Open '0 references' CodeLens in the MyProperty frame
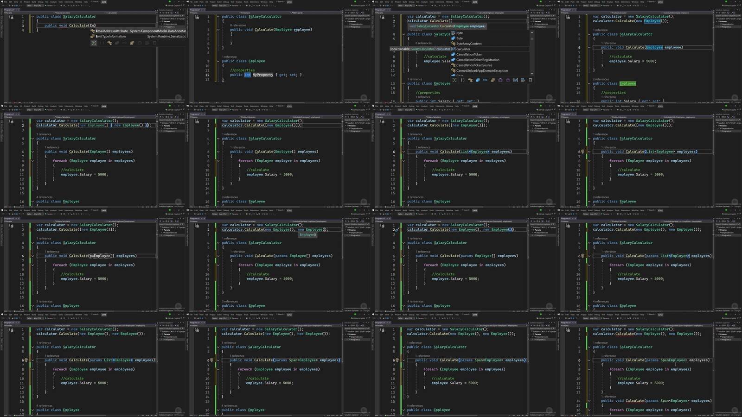Screen dimensions: 742x417 point(238,25)
